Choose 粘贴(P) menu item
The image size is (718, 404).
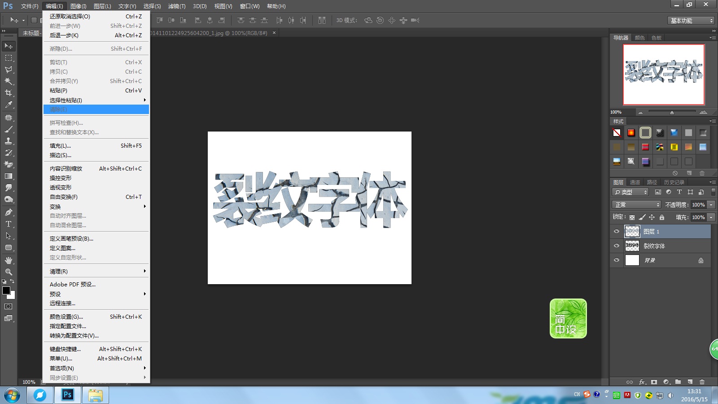[96, 91]
